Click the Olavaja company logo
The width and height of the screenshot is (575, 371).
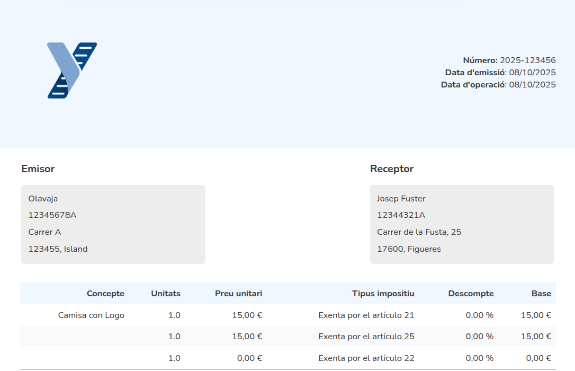(x=72, y=70)
